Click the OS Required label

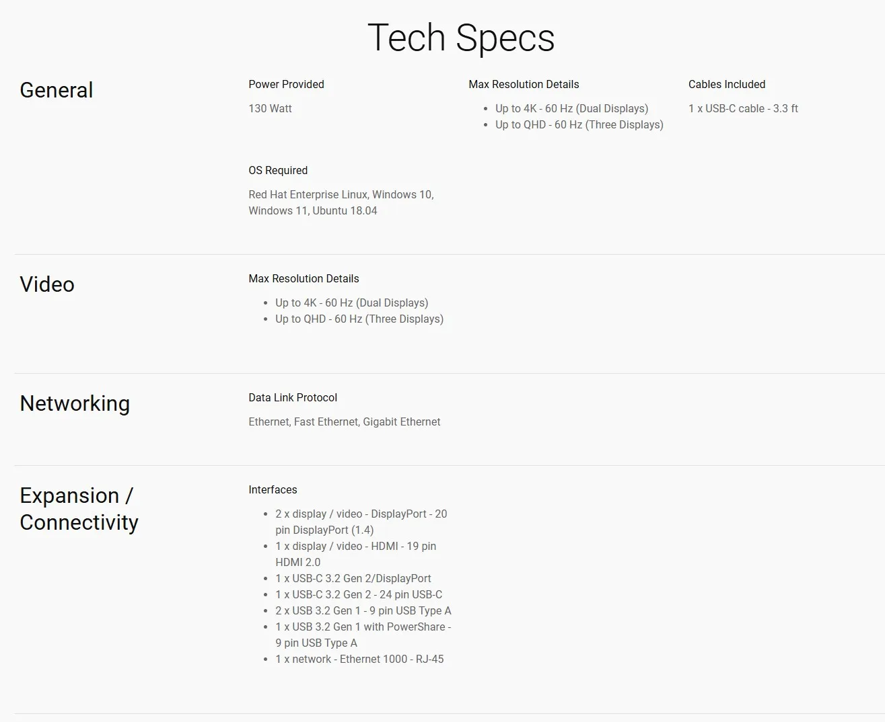click(277, 170)
